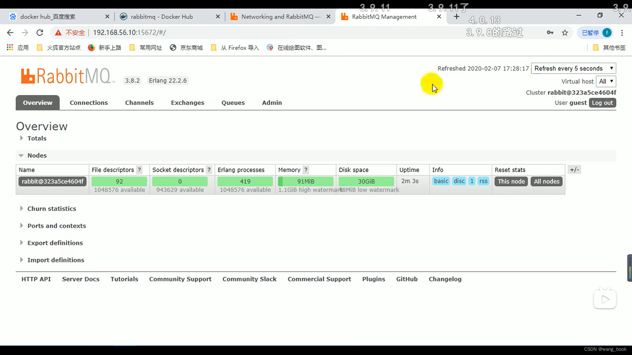Open the Chrome three-dot menu
The height and width of the screenshot is (355, 632).
[622, 33]
